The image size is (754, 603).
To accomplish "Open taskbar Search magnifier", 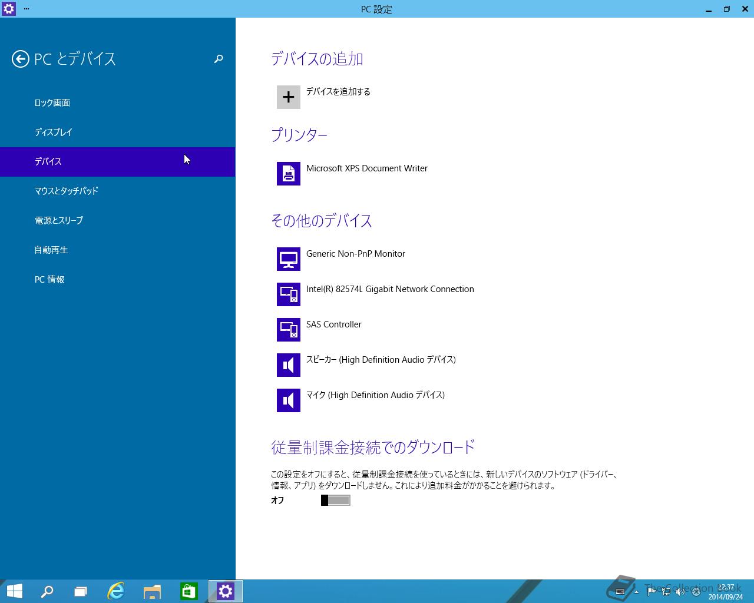I will (47, 591).
